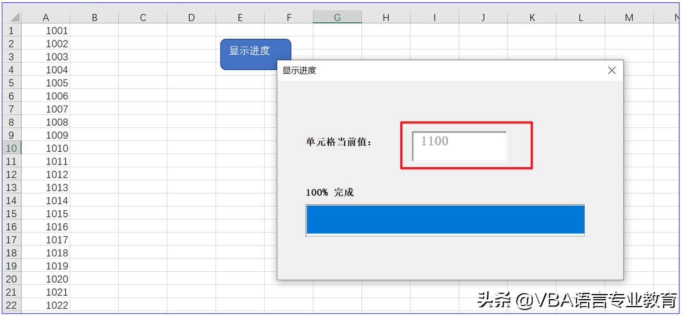The image size is (686, 318).
Task: Select column G header
Action: [337, 18]
